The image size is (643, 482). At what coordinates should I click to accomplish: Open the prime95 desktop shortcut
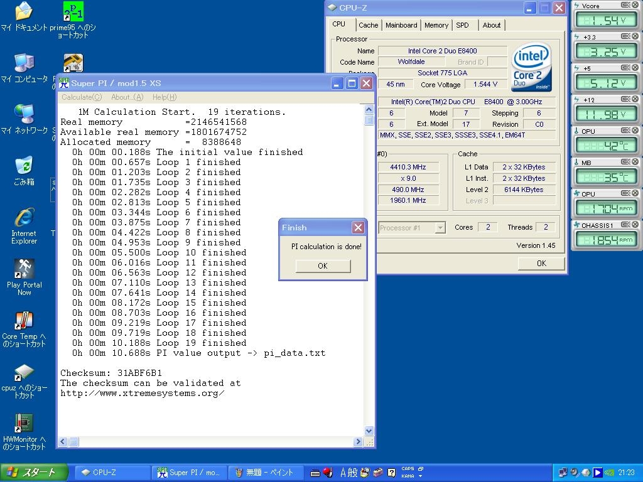click(x=73, y=12)
